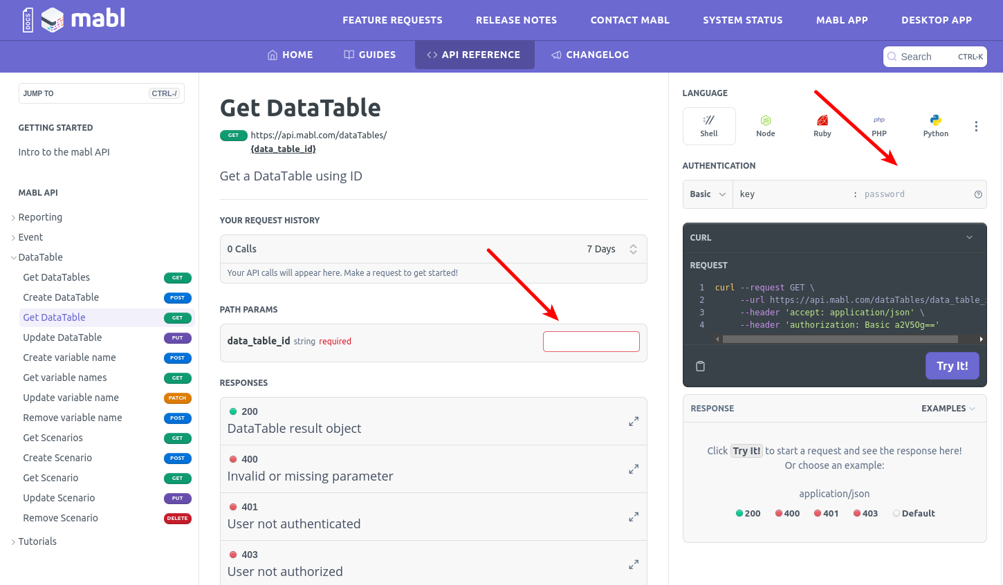Expand the Event section
Screen dimensions: 1003x585
point(30,237)
